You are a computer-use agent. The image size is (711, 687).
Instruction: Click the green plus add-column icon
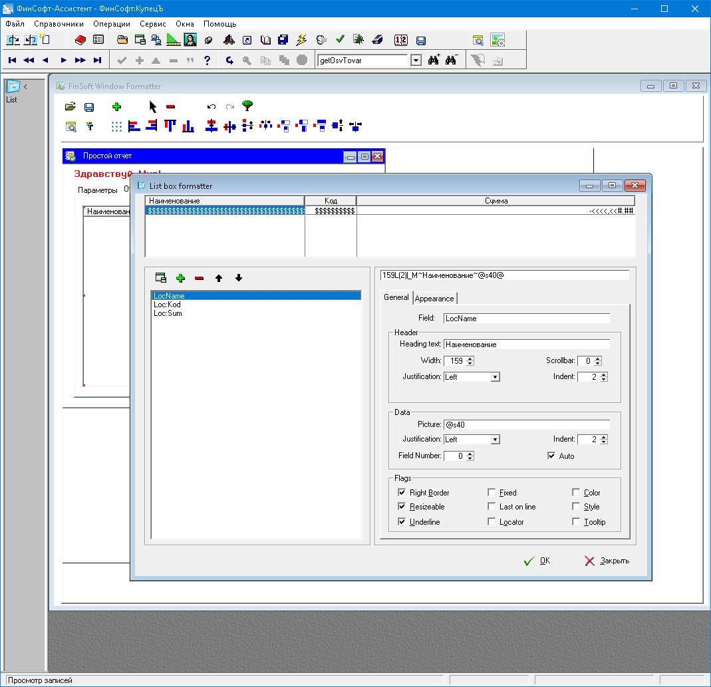click(x=180, y=278)
